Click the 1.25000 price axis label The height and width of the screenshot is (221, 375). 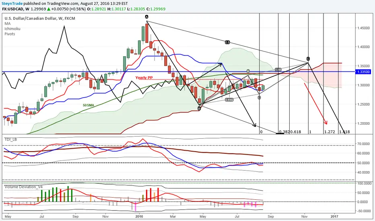click(x=363, y=104)
